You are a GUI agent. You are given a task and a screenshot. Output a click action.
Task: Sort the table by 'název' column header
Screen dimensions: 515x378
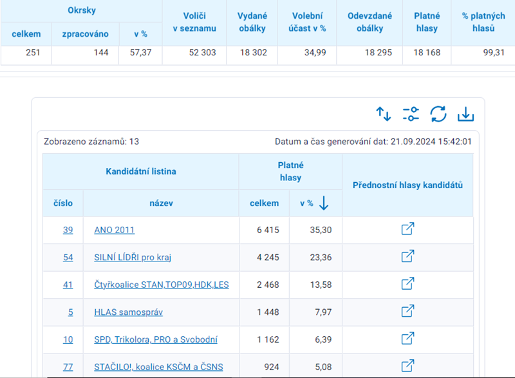click(x=161, y=203)
